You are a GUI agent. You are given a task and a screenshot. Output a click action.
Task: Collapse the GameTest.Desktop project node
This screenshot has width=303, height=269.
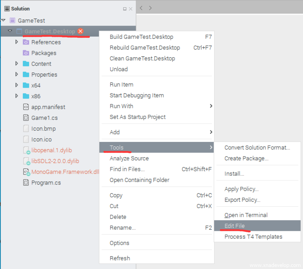click(x=10, y=31)
